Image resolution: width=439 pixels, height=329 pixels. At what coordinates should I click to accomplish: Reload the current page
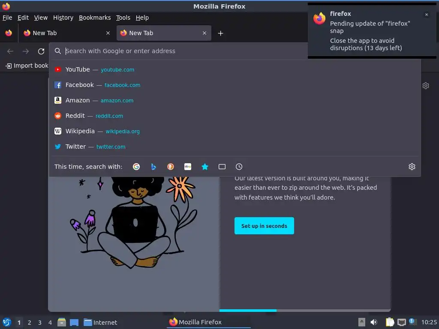[41, 51]
